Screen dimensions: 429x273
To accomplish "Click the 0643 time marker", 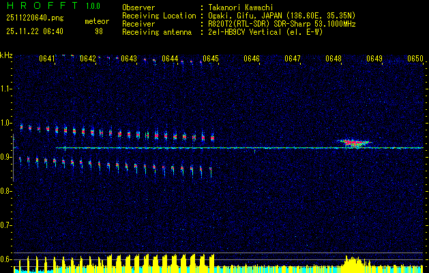I will (129, 59).
